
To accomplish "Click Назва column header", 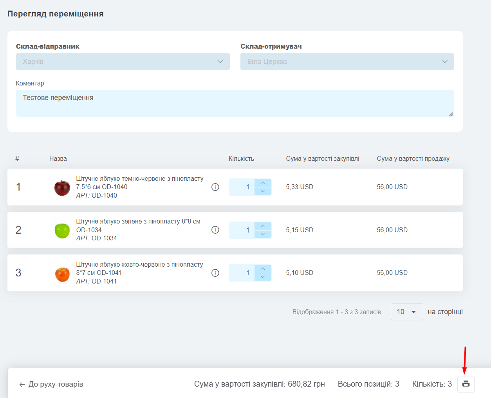I will pyautogui.click(x=58, y=159).
